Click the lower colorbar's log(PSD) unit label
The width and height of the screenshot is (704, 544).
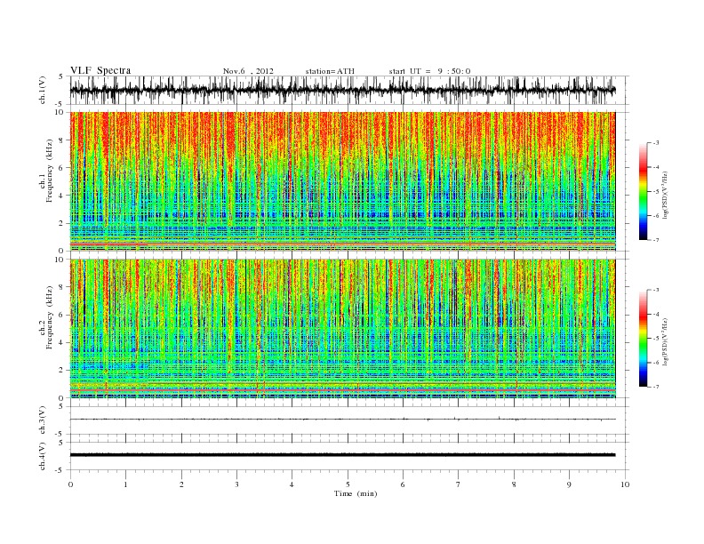click(665, 341)
